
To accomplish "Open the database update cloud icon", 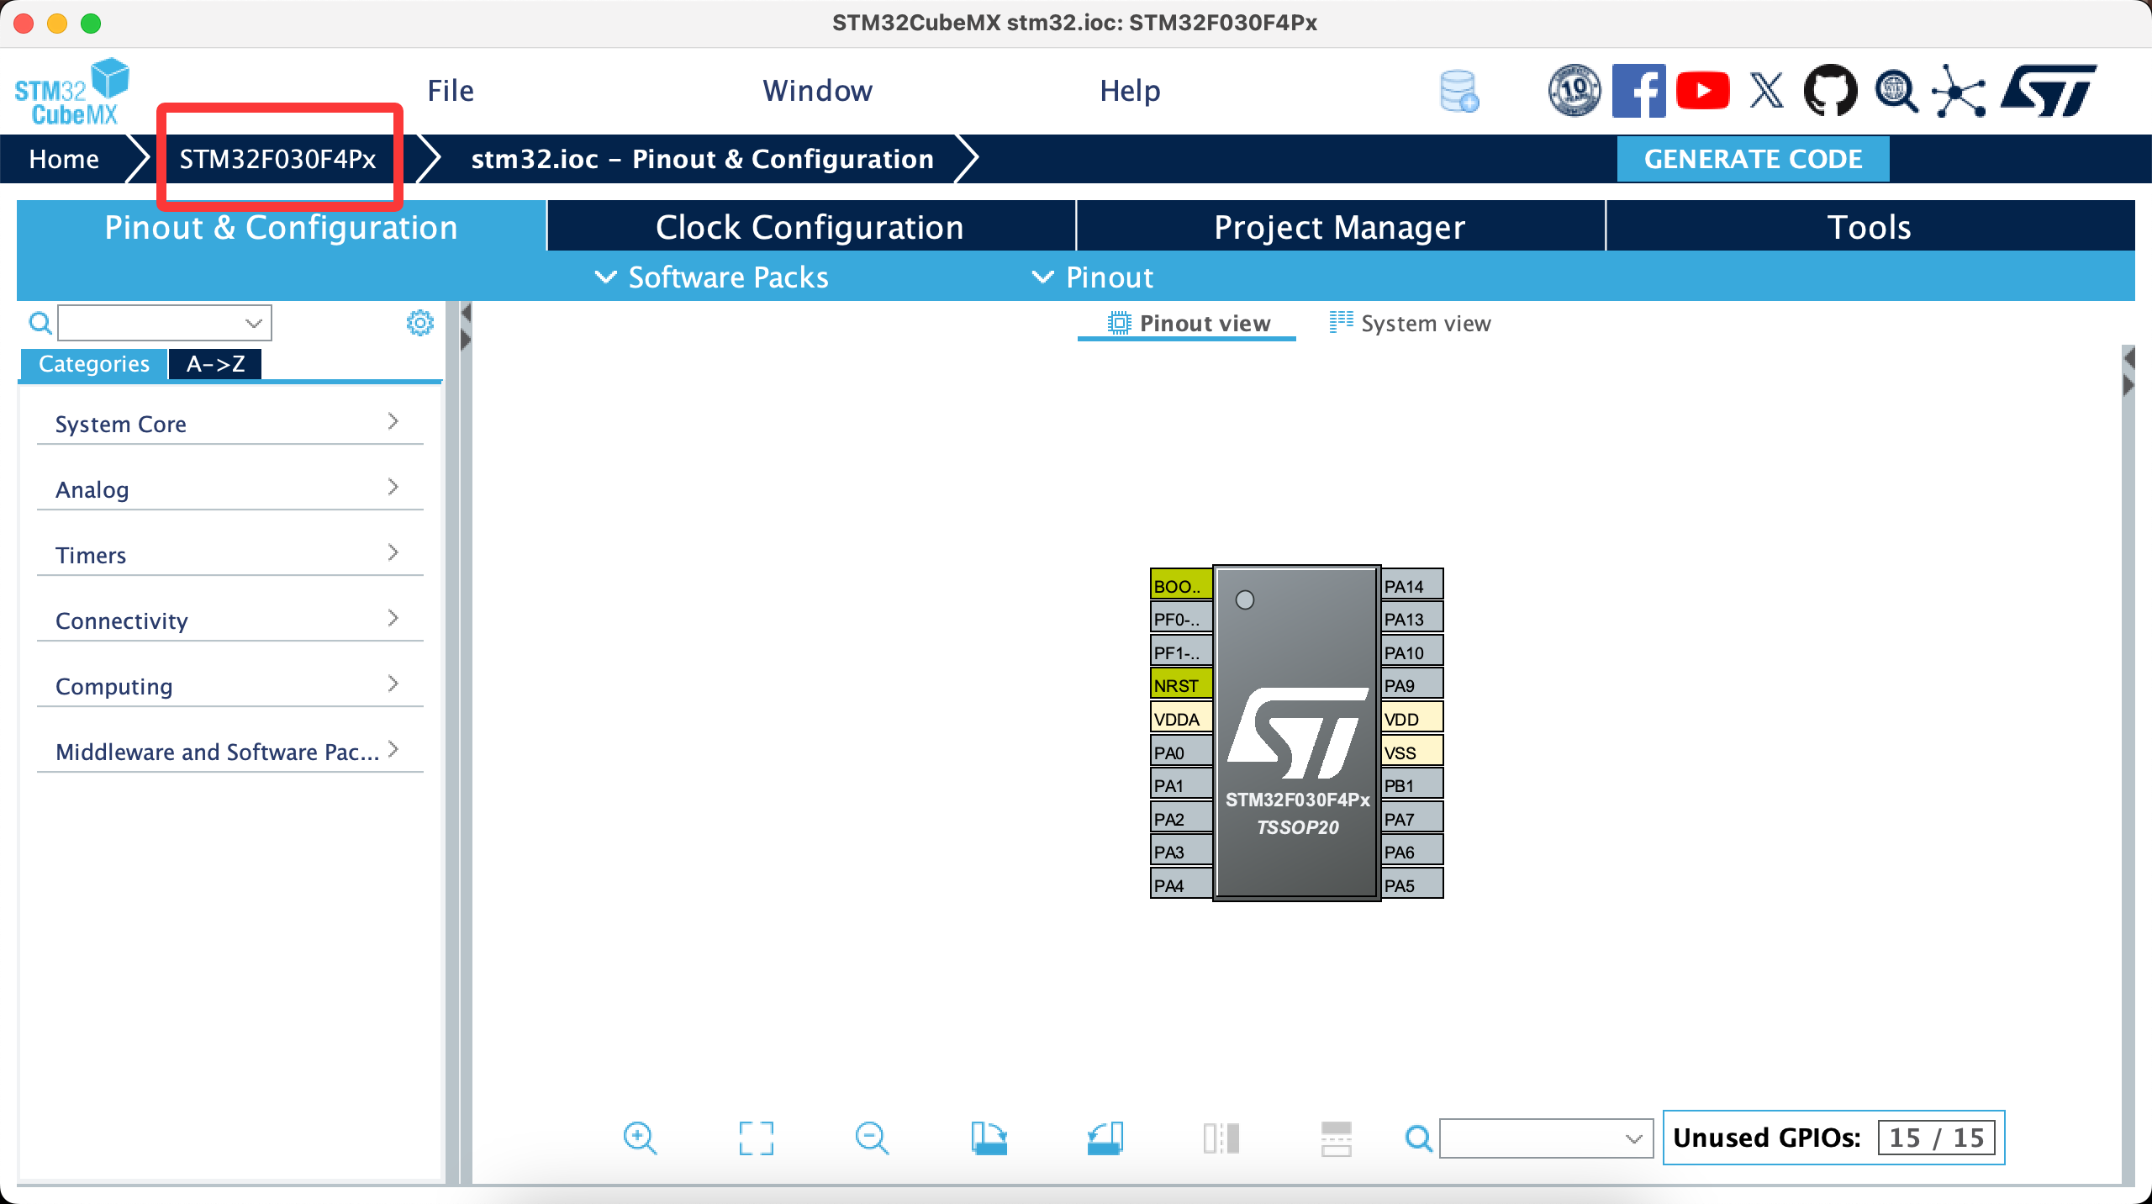I will point(1458,91).
